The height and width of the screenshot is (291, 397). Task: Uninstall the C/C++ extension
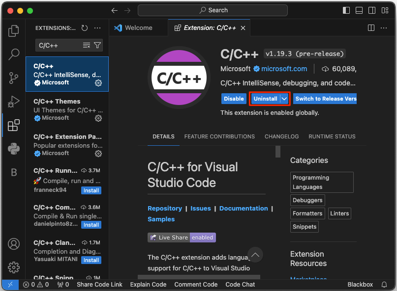point(265,99)
